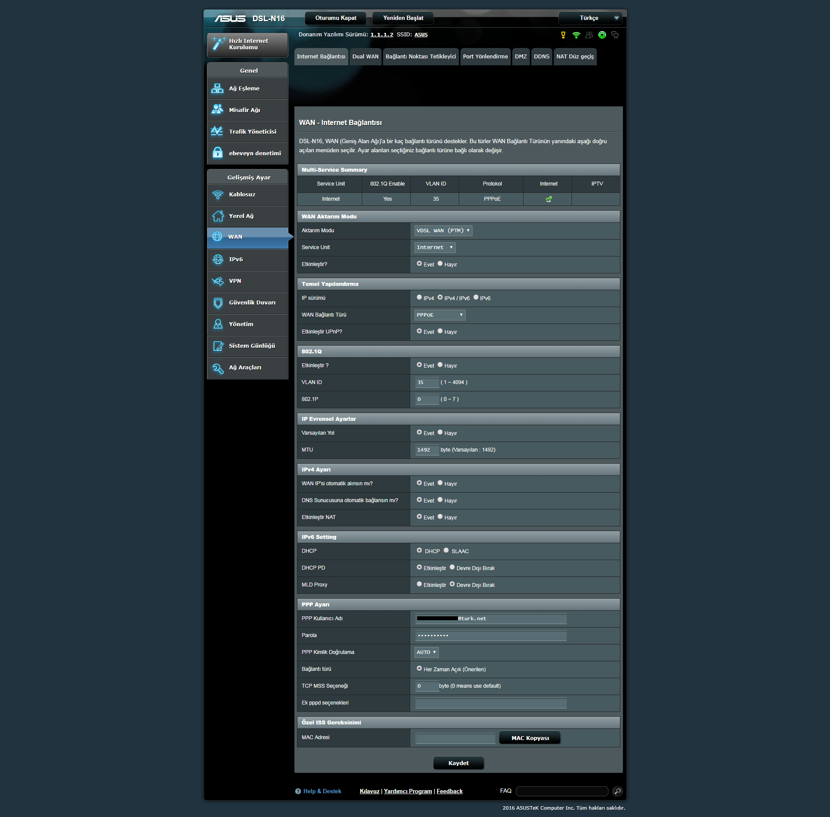This screenshot has width=830, height=817.
Task: Open the Türkçe language dropdown
Action: pos(590,18)
